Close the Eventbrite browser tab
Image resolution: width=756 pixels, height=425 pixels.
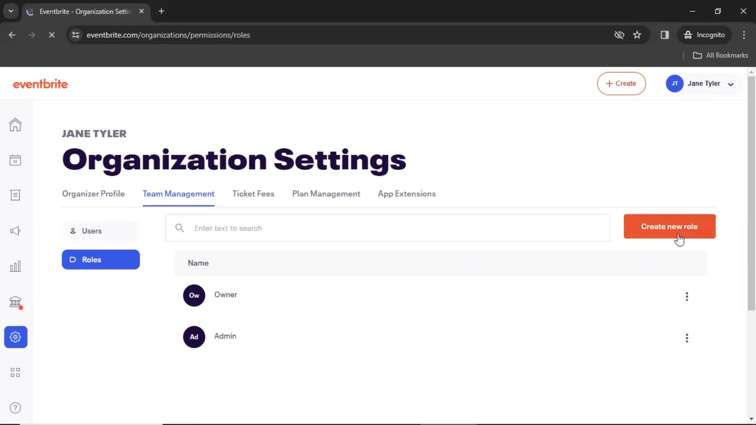[x=141, y=11]
